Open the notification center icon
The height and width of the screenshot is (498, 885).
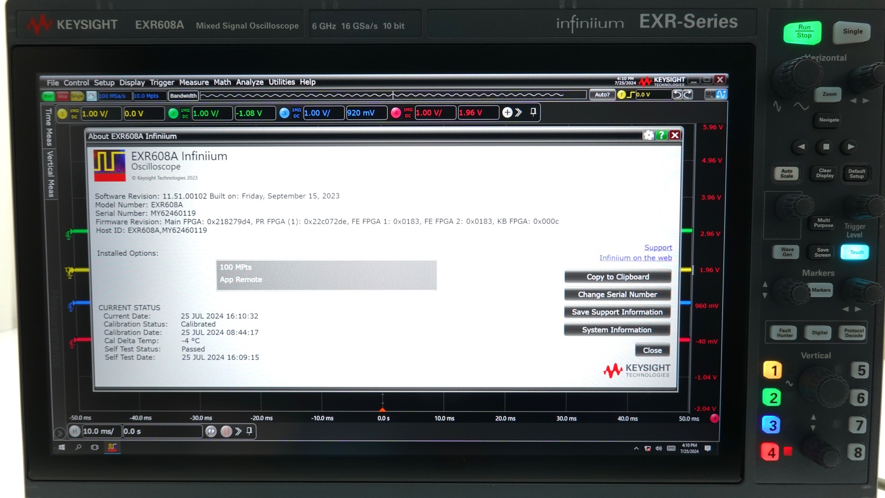[707, 448]
